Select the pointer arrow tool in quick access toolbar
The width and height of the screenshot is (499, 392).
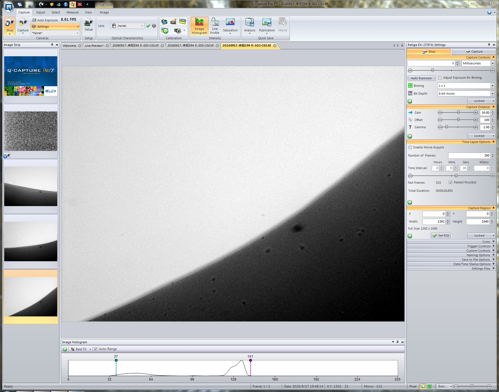[x=73, y=4]
